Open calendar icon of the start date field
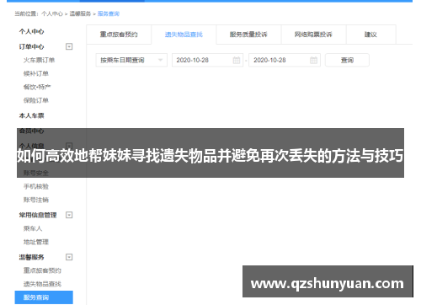 pos(237,60)
